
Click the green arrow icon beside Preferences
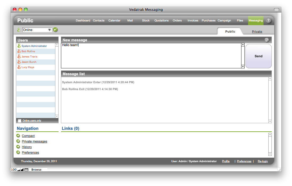18,152
